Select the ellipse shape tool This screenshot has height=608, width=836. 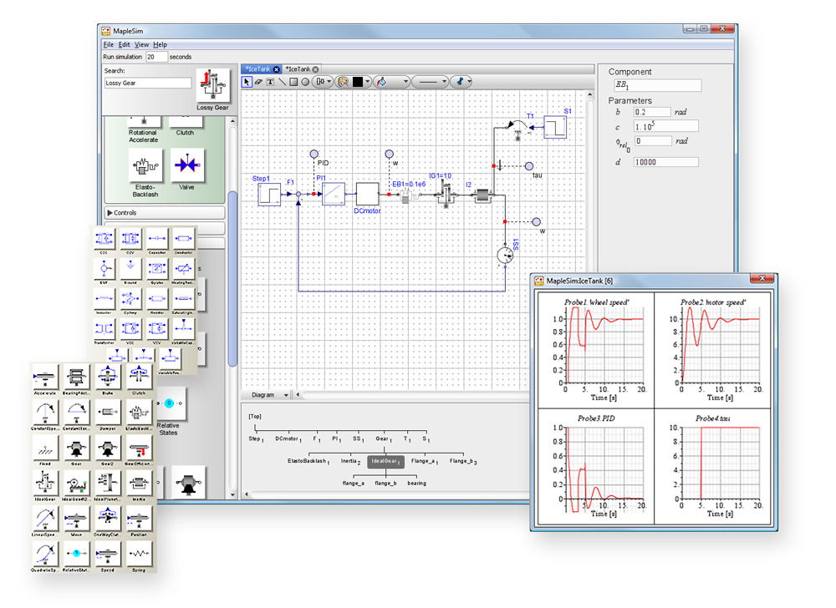305,82
